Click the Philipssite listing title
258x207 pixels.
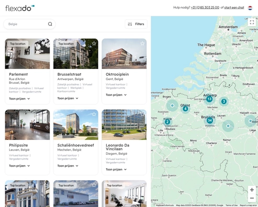19,145
